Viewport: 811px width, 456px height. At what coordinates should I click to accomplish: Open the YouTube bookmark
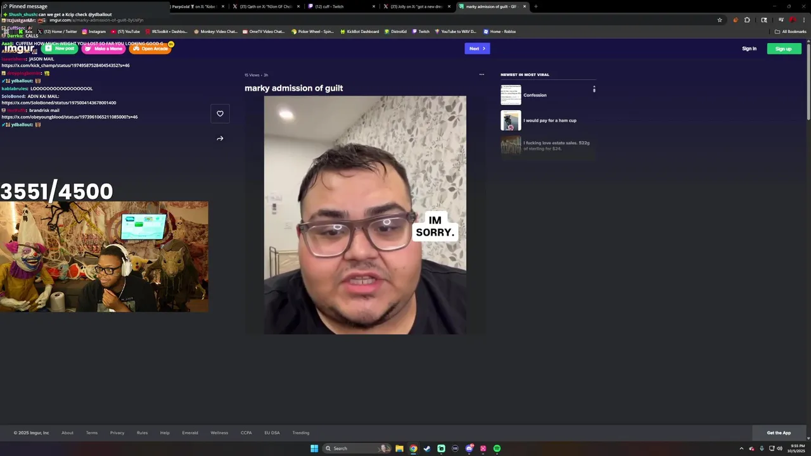125,32
